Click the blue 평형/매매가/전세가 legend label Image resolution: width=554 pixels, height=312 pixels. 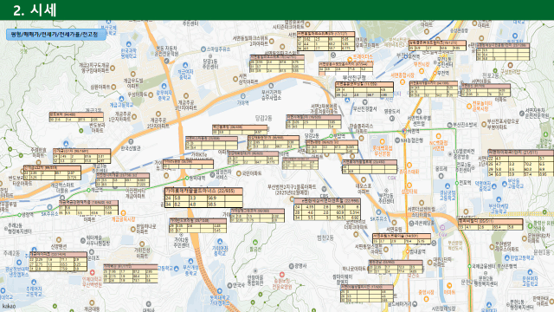tap(55, 35)
